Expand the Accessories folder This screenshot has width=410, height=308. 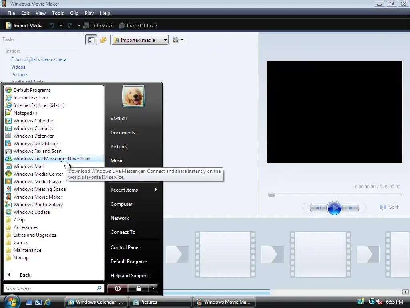[54, 227]
